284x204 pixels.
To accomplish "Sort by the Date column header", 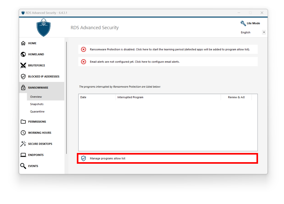I will coord(97,97).
